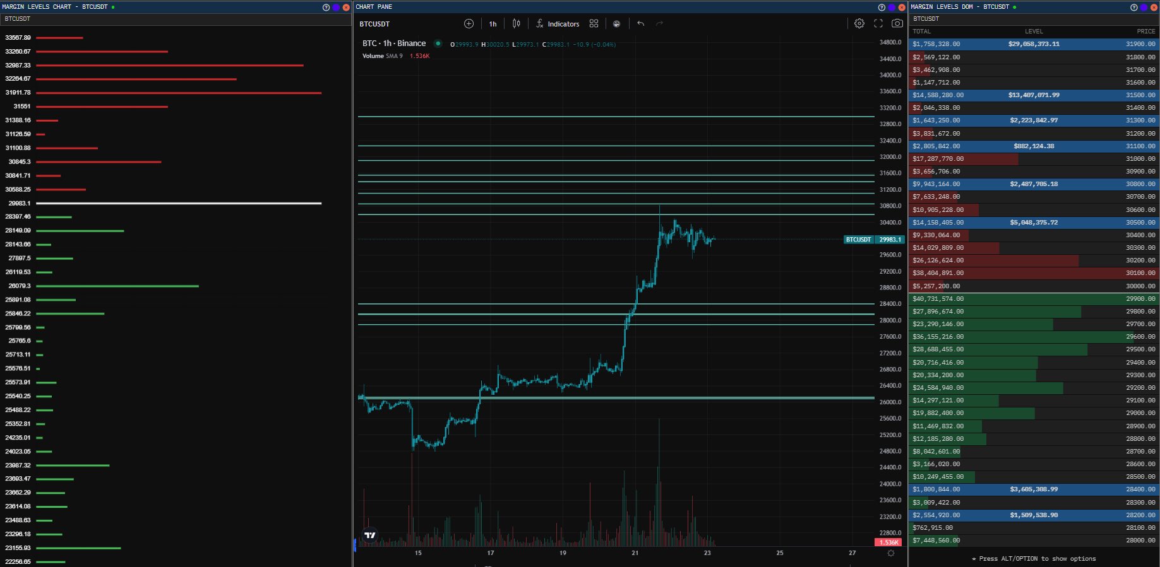Click the TradingView logo on chart
The width and height of the screenshot is (1160, 567).
point(370,535)
